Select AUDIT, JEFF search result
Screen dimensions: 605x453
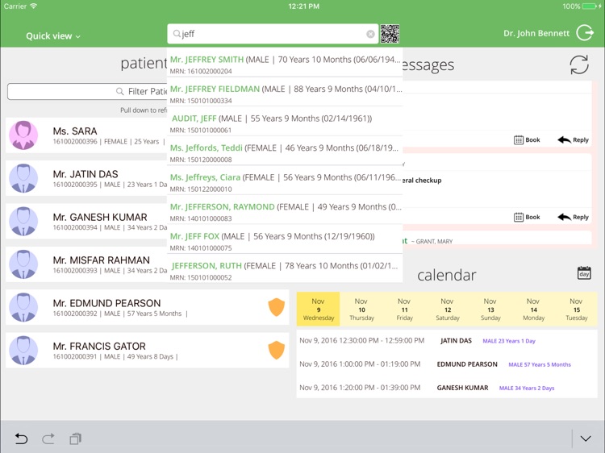[285, 122]
